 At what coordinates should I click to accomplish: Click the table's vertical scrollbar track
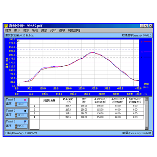pos(146,114)
